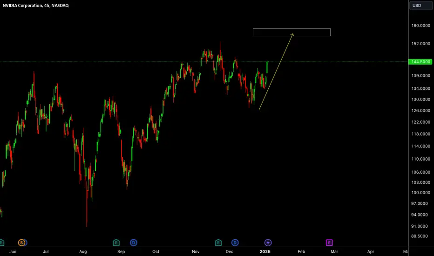Open the earnings marker after Nov
Image resolution: width=434 pixels, height=256 pixels.
pos(218,243)
